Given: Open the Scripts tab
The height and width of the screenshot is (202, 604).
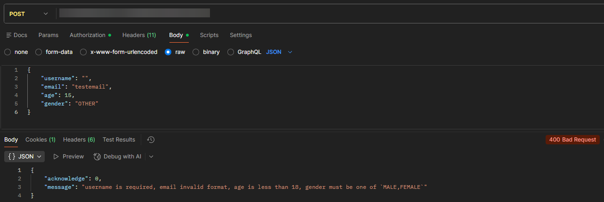Looking at the screenshot, I should click(209, 35).
